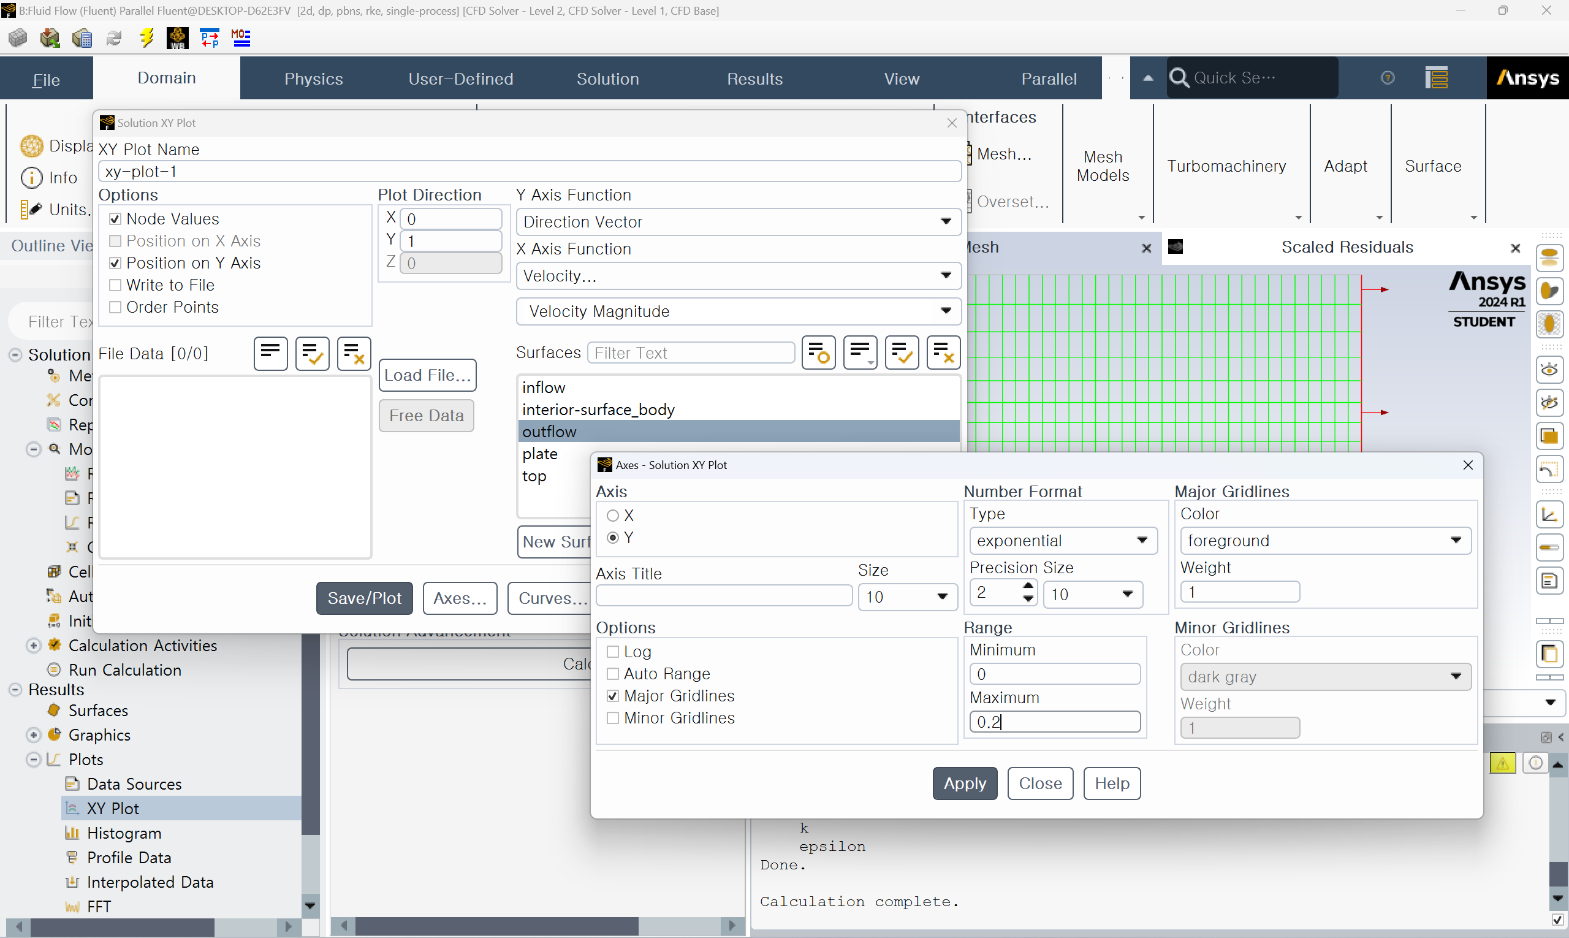Toggle the Major Gridlines checkbox
Viewport: 1569px width, 938px height.
coord(612,695)
